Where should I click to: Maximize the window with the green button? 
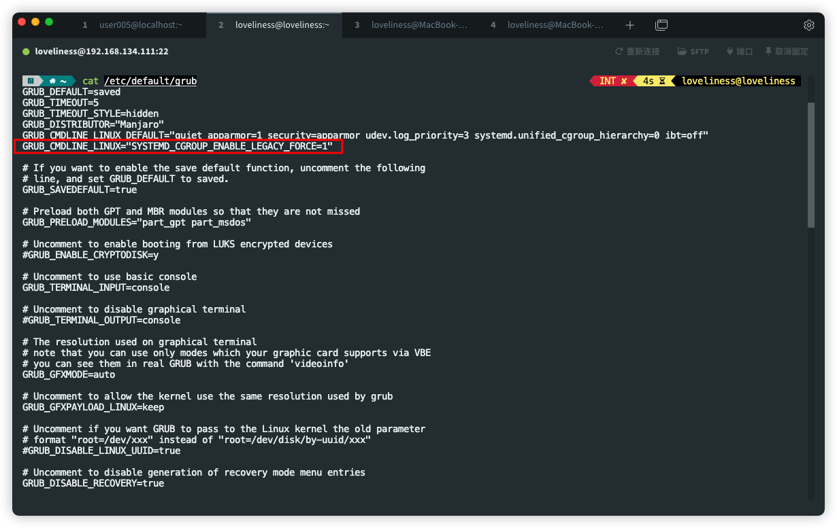point(49,22)
